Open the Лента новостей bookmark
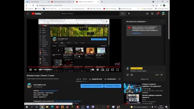Image resolution: width=194 pixels, height=109 pixels. (x=65, y=9)
